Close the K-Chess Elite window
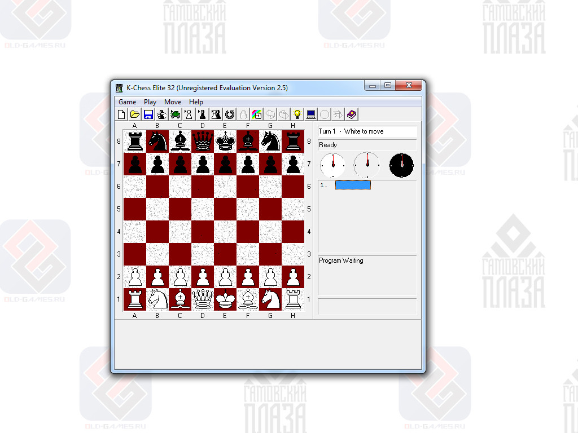578x433 pixels. coord(409,86)
